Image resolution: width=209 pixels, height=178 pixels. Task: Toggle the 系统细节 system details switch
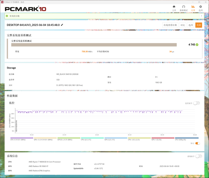click(199, 156)
